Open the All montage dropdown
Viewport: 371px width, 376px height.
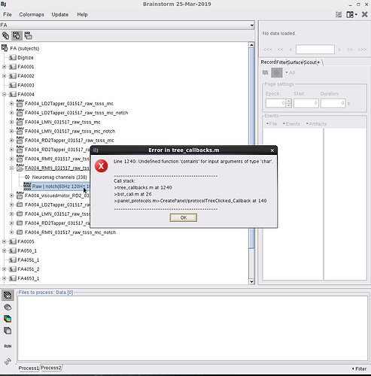[290, 73]
